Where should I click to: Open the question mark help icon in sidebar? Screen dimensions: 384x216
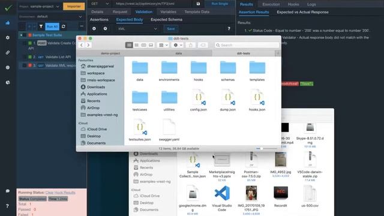tap(7, 206)
